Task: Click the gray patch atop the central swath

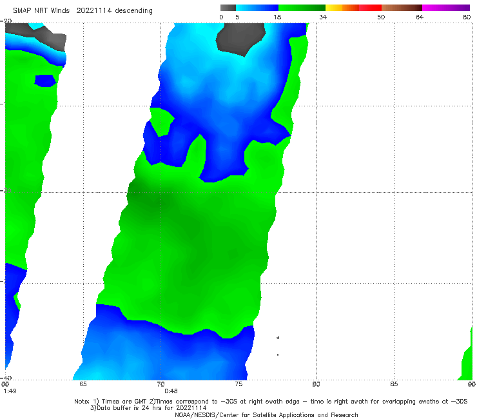Action: pyautogui.click(x=240, y=38)
